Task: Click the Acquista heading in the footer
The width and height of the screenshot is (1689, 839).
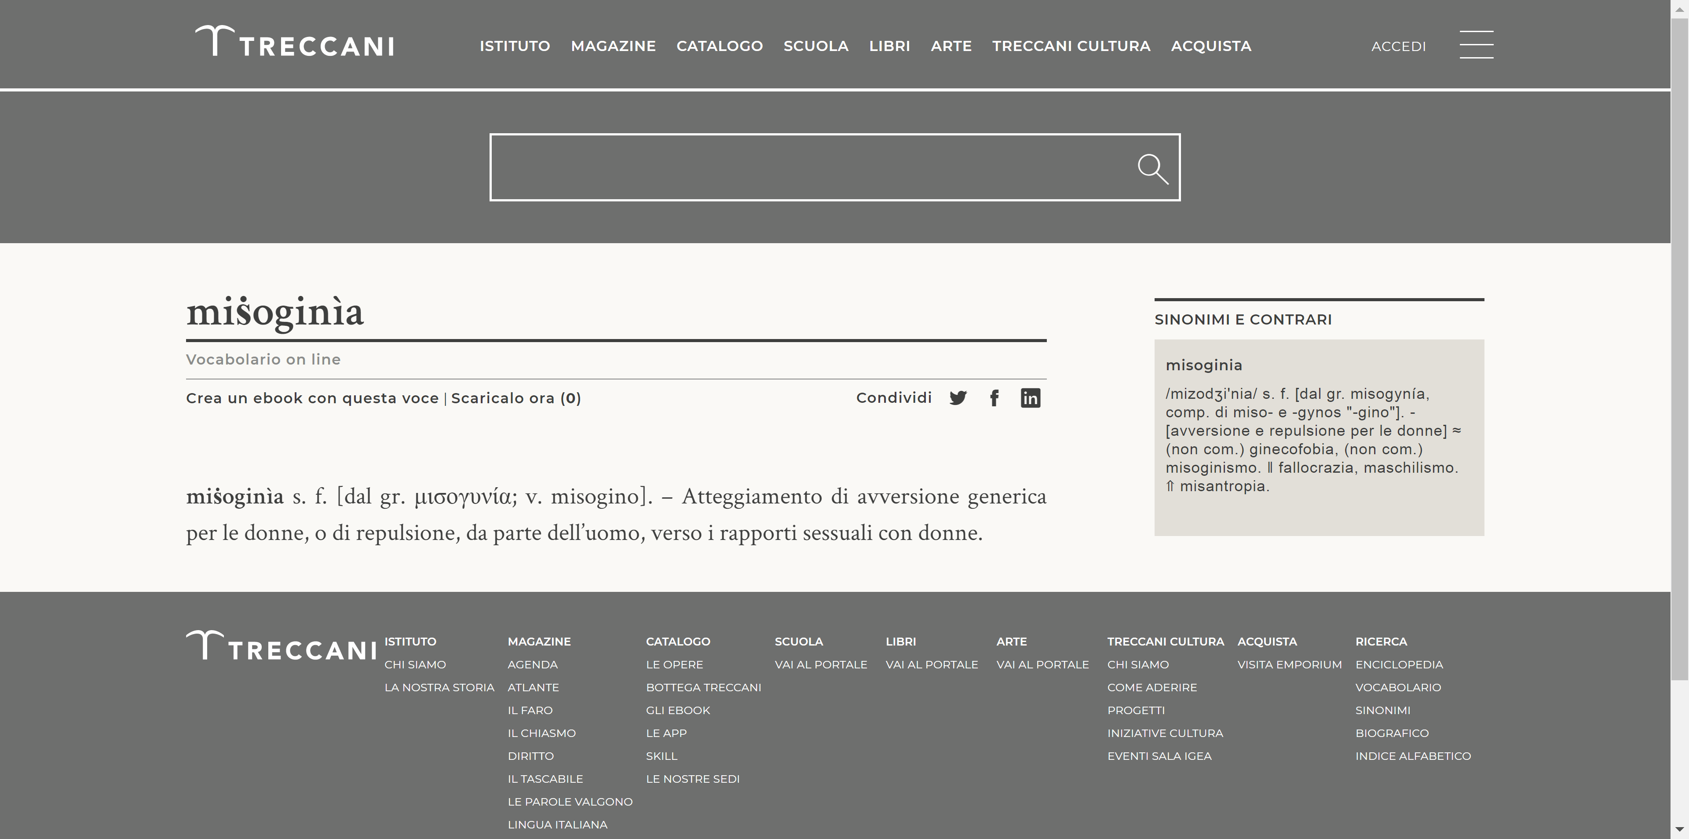Action: point(1267,642)
